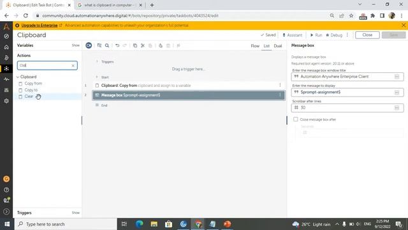Insert variable into Scrollbar after lines field
The width and height of the screenshot is (408, 230).
pos(397,108)
